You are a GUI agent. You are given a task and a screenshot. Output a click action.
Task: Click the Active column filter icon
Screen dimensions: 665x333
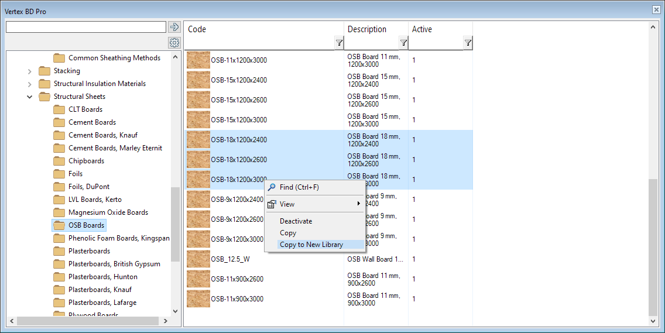click(468, 43)
